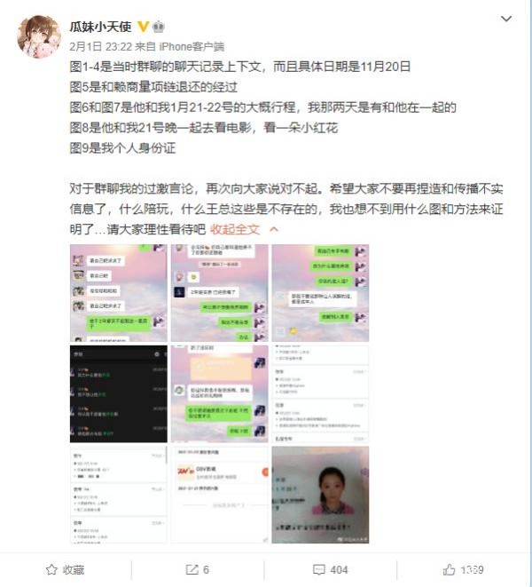Open third chat screenshot with green bubbles
The height and width of the screenshot is (587, 532).
[320, 293]
